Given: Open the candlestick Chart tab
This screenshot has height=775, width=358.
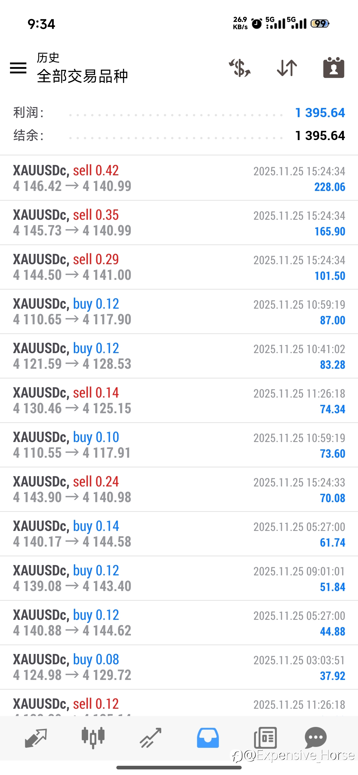Looking at the screenshot, I should tap(93, 738).
